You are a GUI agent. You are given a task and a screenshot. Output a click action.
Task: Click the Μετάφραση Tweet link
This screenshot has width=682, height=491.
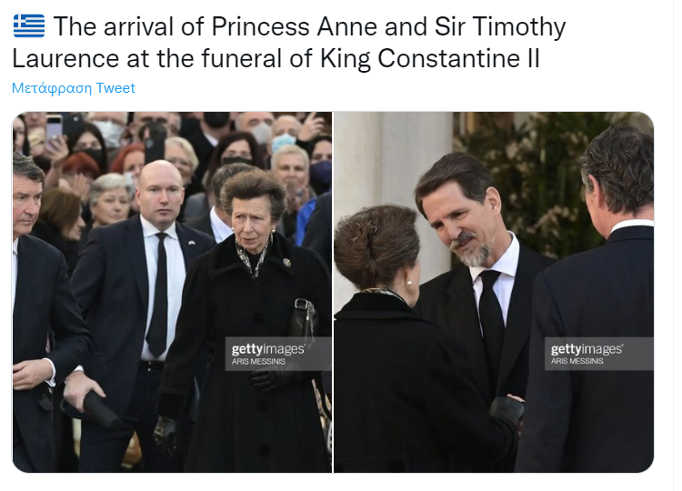[x=74, y=88]
